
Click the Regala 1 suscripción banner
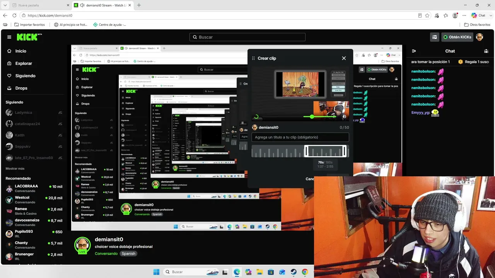473,62
